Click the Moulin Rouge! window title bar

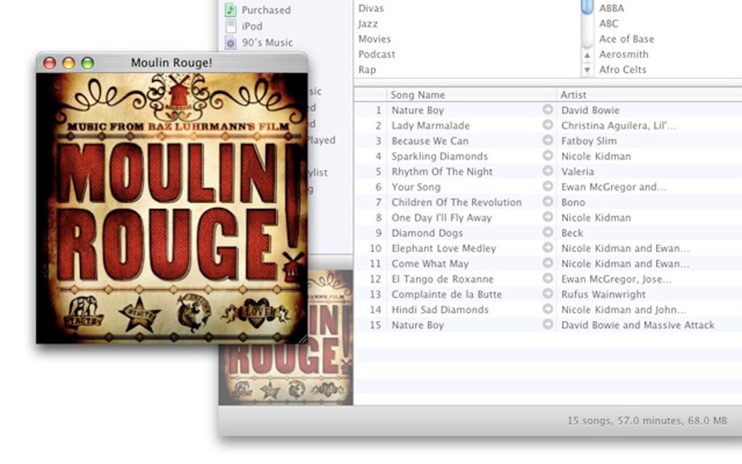coord(172,63)
